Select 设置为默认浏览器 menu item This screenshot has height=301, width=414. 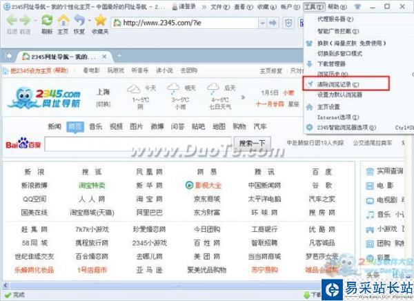tap(339, 95)
